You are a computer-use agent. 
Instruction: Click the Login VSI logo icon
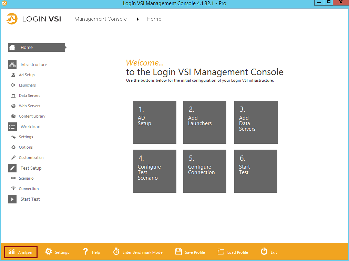tap(12, 19)
